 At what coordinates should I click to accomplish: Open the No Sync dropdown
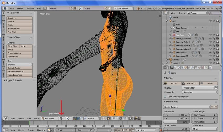pos(146,130)
